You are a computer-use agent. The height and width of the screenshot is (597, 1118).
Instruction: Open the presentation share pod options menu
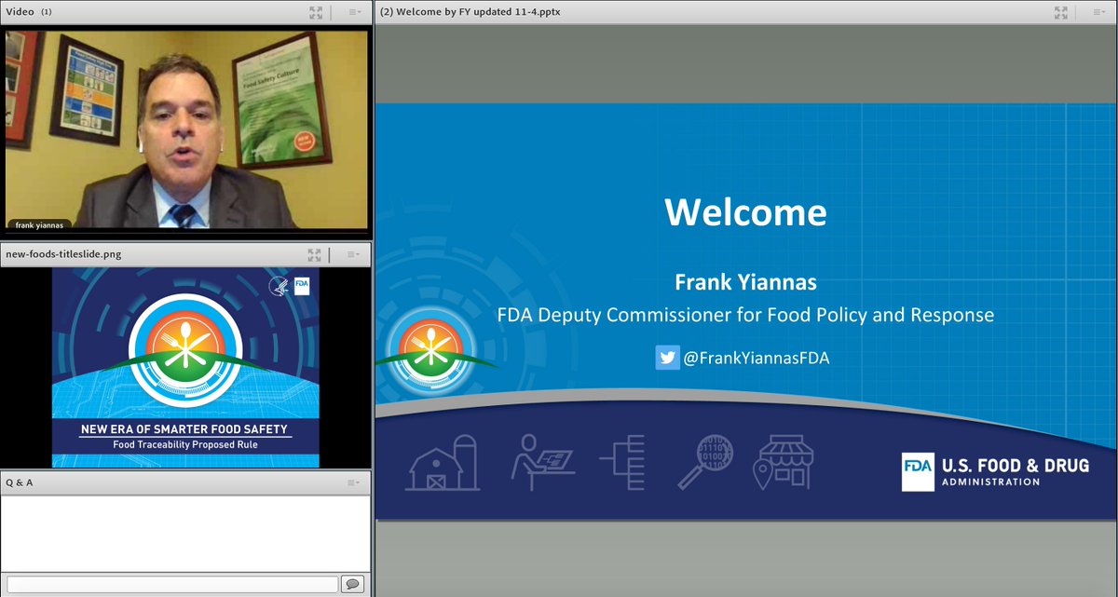click(1099, 13)
